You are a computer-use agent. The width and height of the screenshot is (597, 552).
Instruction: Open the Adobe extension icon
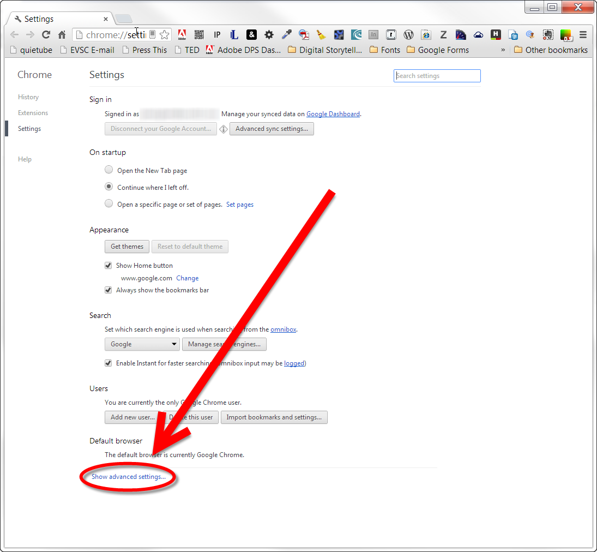[x=182, y=34]
